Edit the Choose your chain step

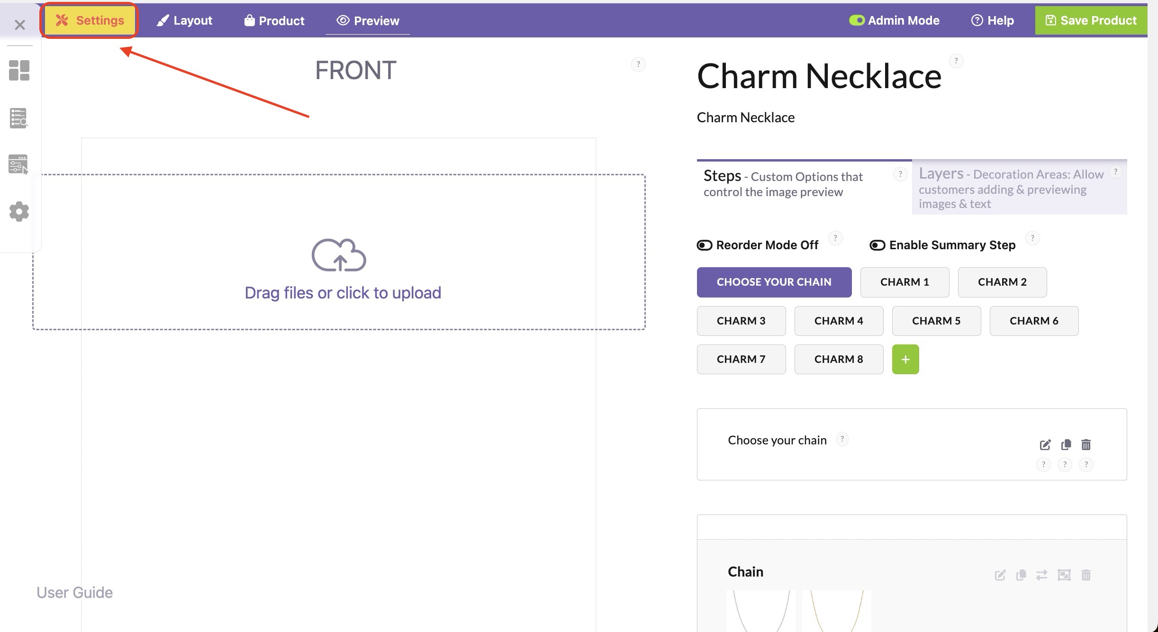1045,445
